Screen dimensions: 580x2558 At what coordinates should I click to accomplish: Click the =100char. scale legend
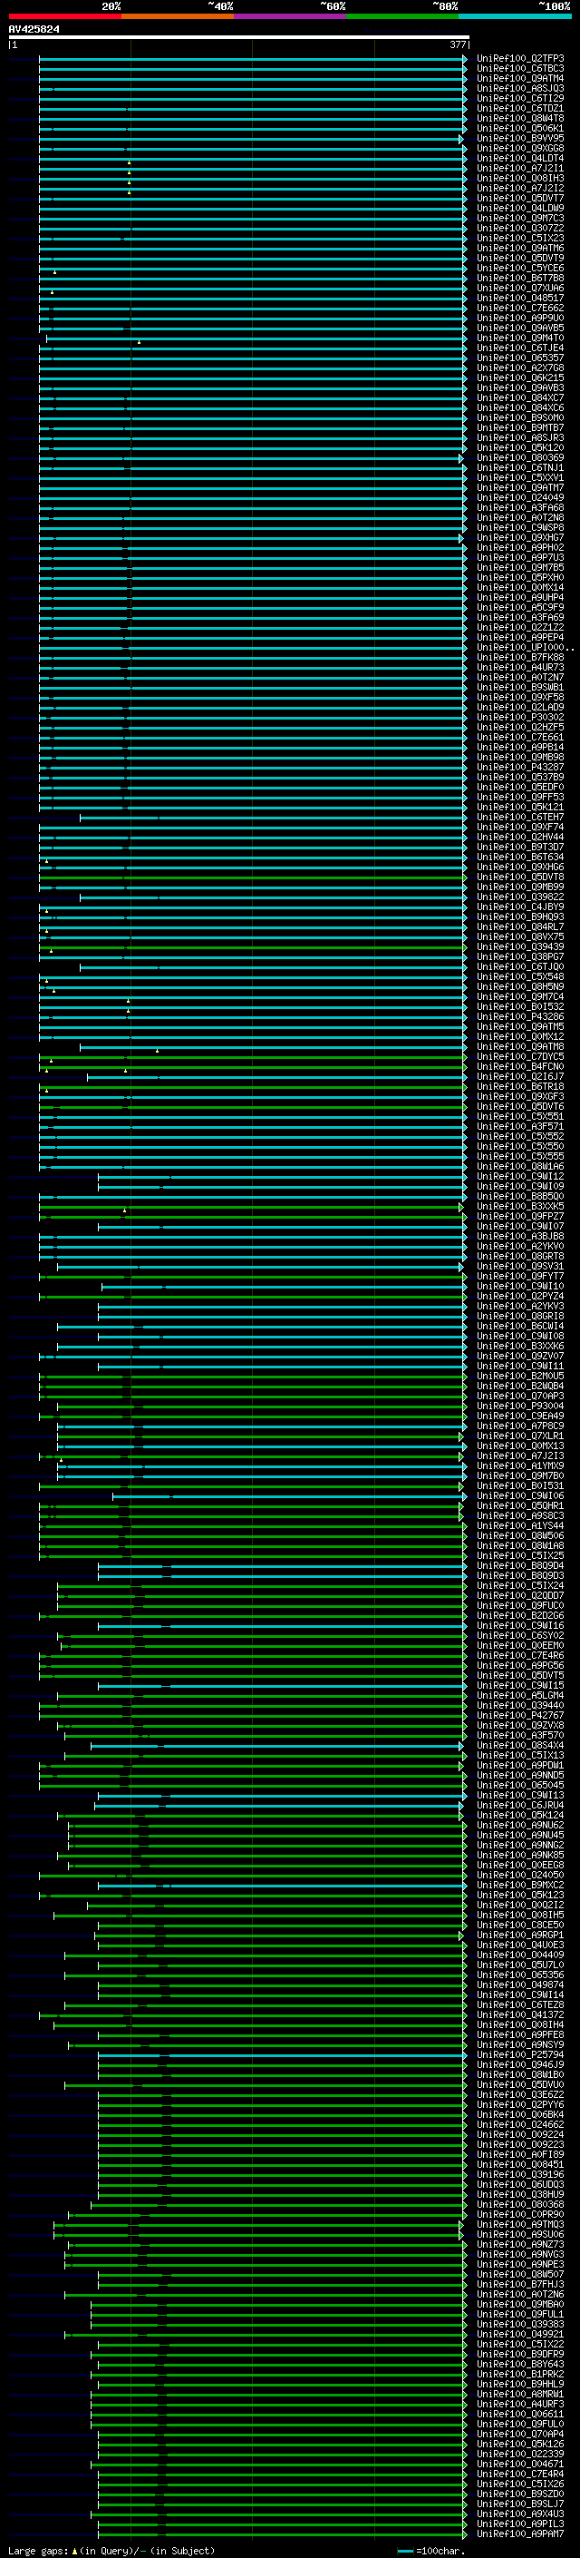(x=431, y=2551)
